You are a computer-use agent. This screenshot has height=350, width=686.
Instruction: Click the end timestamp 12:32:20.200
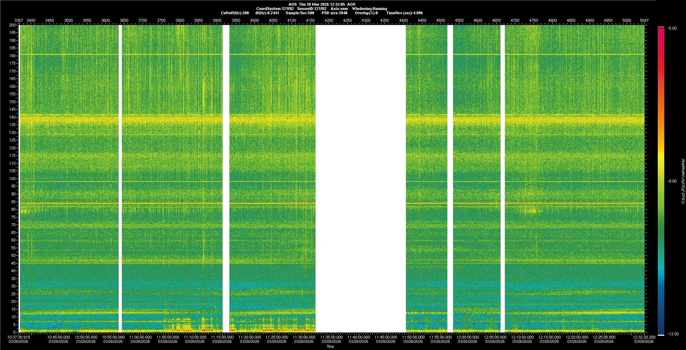pos(644,337)
